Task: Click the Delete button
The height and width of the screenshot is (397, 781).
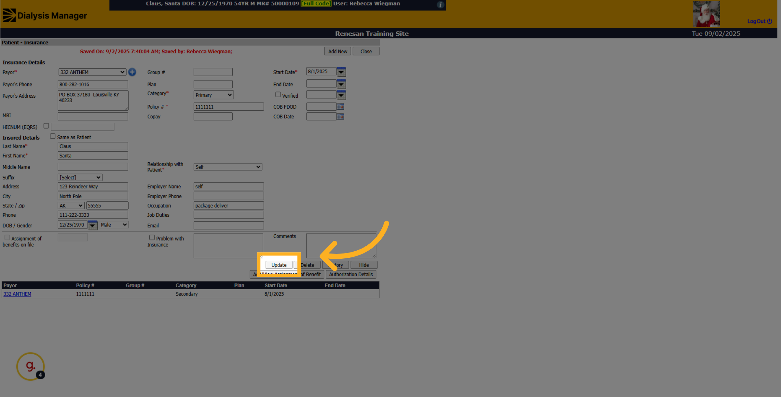Action: coord(307,265)
